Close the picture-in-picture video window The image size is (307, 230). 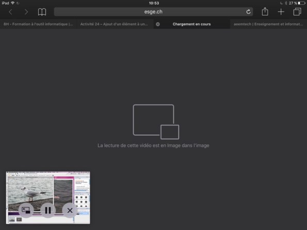pos(70,210)
